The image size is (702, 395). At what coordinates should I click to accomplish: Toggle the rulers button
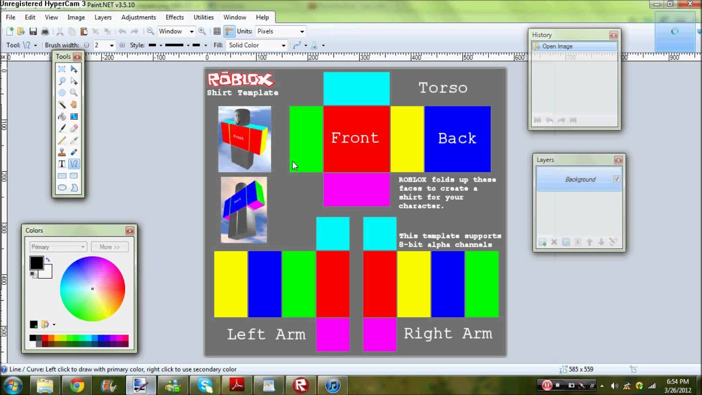(x=229, y=31)
